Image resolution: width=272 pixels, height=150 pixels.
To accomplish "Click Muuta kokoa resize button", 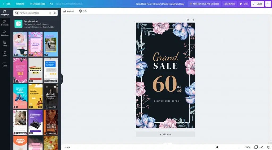I will tap(37, 4).
